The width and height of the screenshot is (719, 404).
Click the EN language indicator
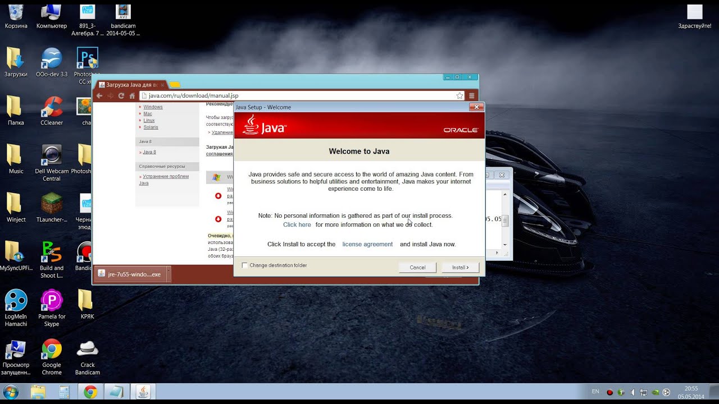pos(595,392)
